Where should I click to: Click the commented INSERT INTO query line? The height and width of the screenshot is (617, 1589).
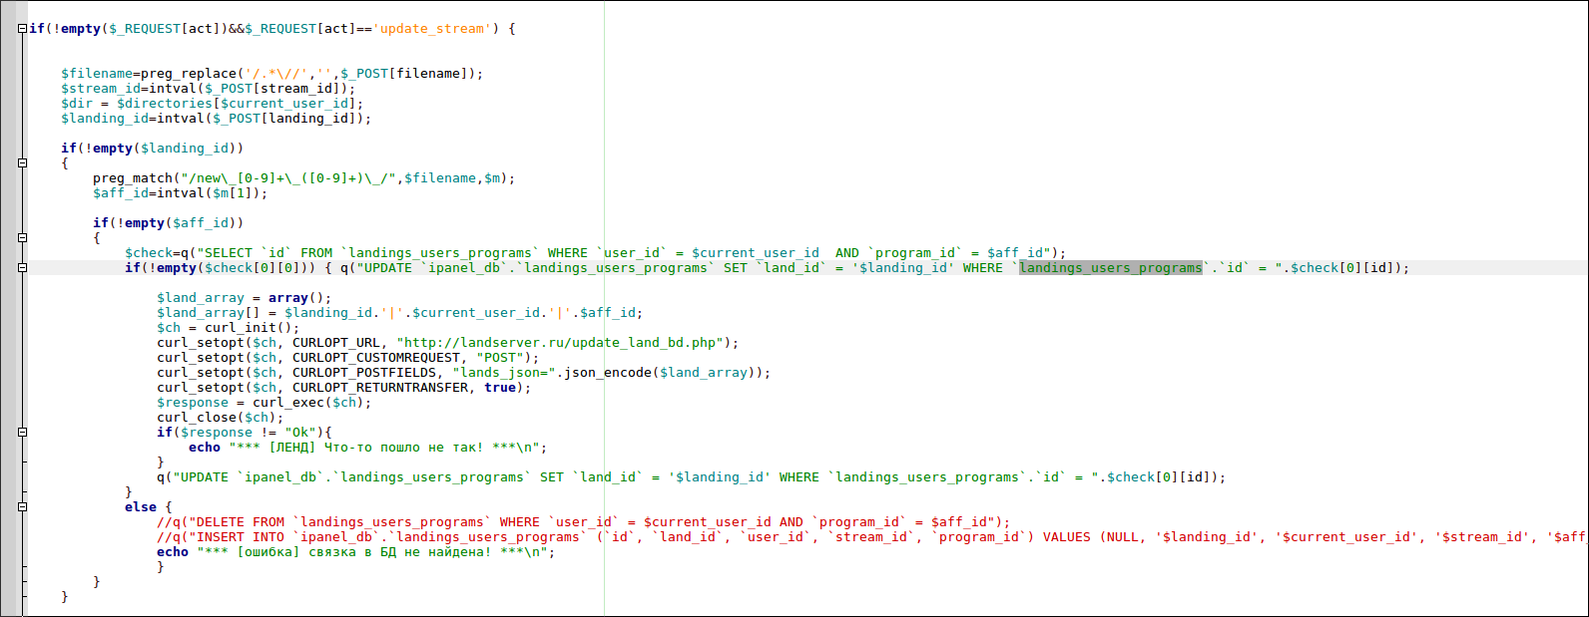871,537
